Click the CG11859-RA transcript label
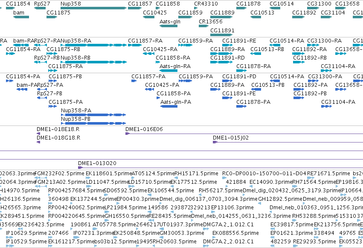 [195, 41]
